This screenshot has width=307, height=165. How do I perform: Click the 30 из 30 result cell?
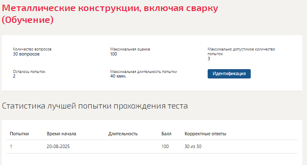193,146
